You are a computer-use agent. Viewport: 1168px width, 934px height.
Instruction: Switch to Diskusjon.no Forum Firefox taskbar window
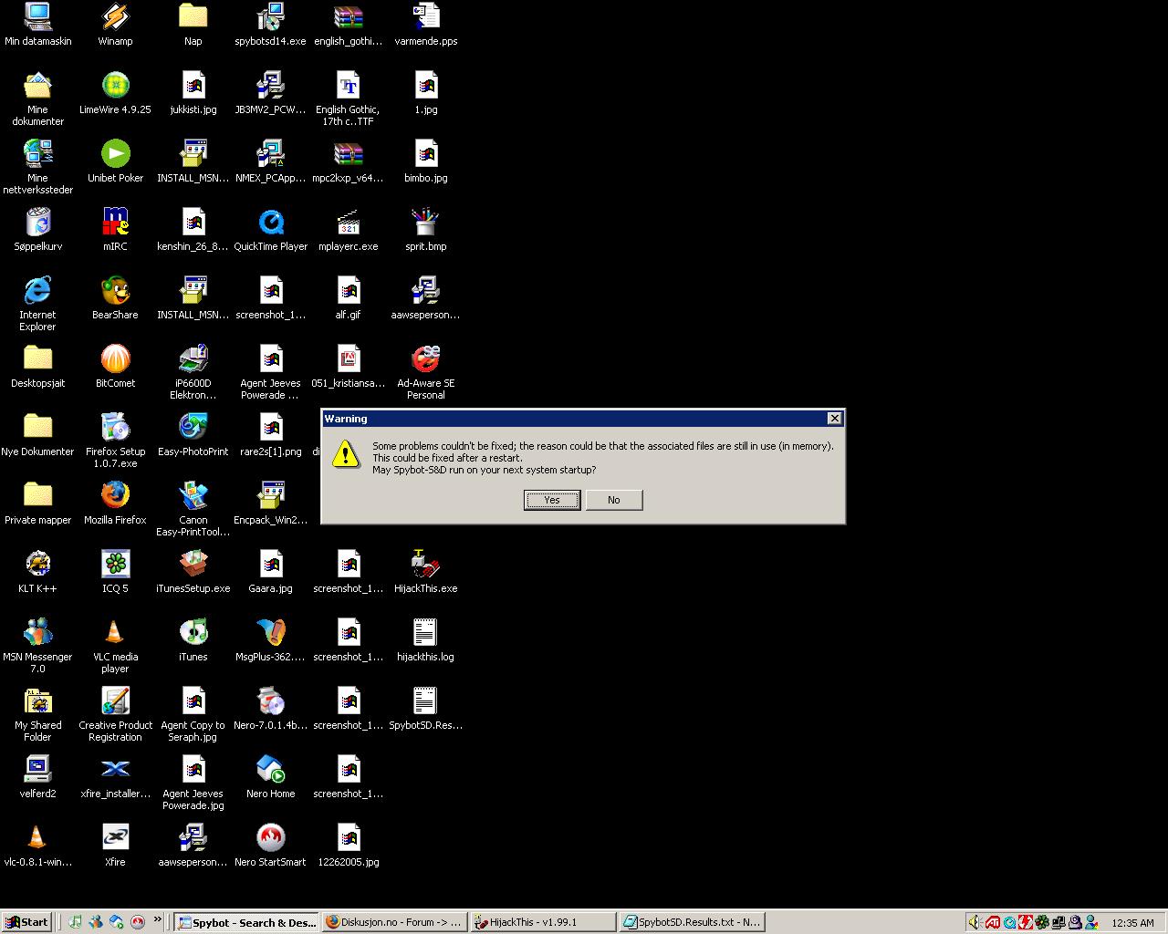(394, 922)
